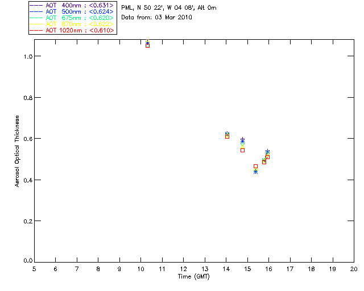Click the red square marker just below 0.6 near 14.8
Screen dimensions: 364x291
click(243, 151)
